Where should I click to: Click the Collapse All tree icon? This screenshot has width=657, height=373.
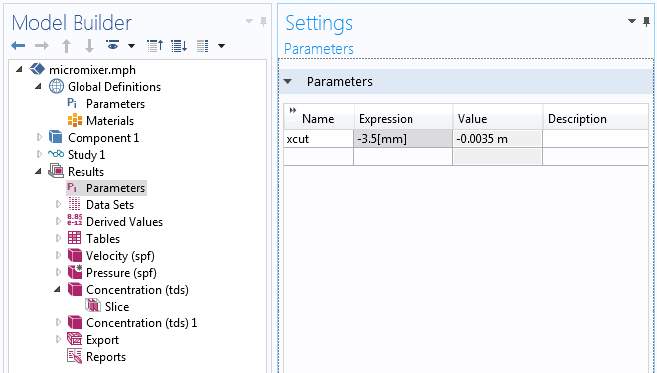[x=155, y=46]
